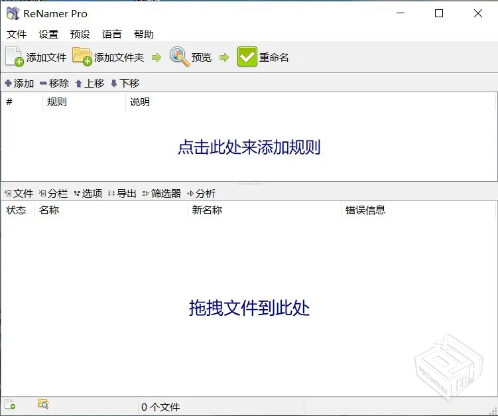
Task: Click the 规则 column header
Action: pos(84,102)
